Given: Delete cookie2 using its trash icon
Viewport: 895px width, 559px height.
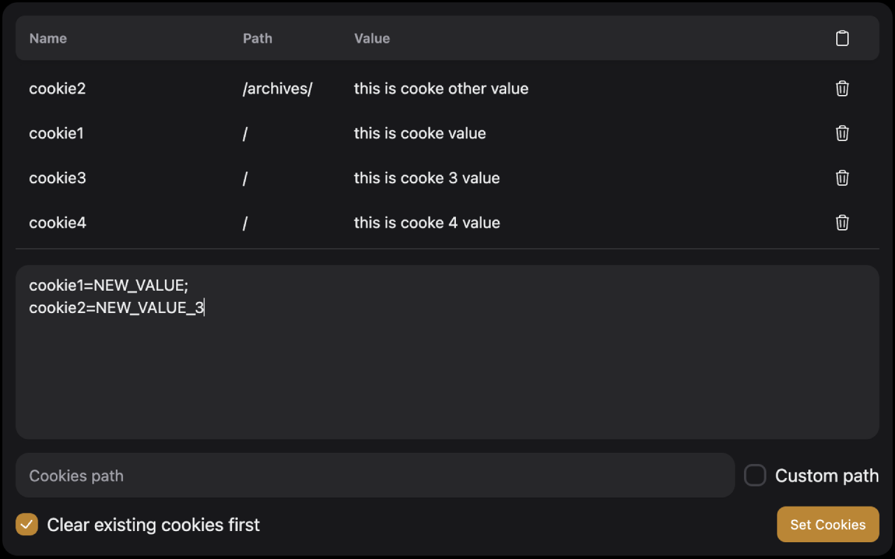Looking at the screenshot, I should click(x=842, y=89).
